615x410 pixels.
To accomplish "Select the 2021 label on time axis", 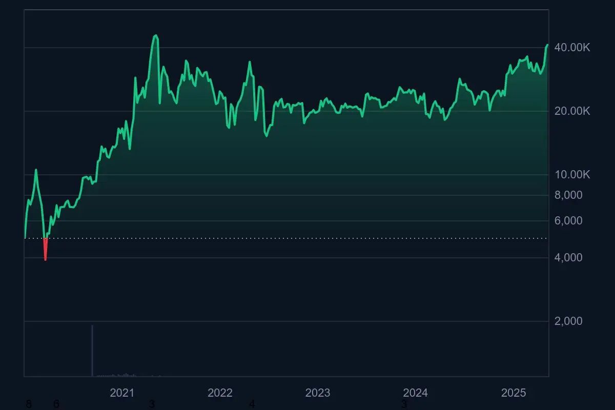I will [122, 393].
